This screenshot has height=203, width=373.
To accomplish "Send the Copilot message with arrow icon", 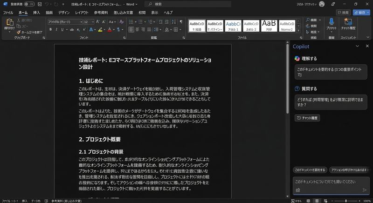I will [365, 189].
